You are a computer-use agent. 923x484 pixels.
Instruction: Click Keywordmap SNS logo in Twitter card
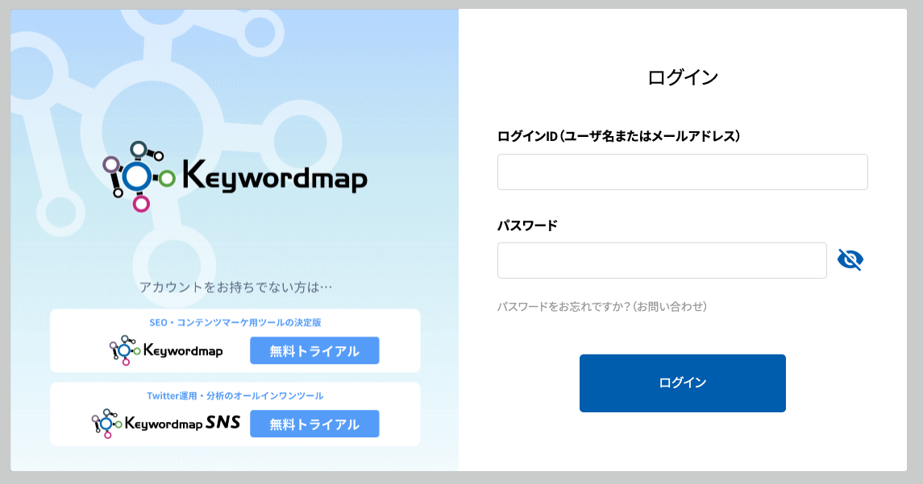(165, 424)
